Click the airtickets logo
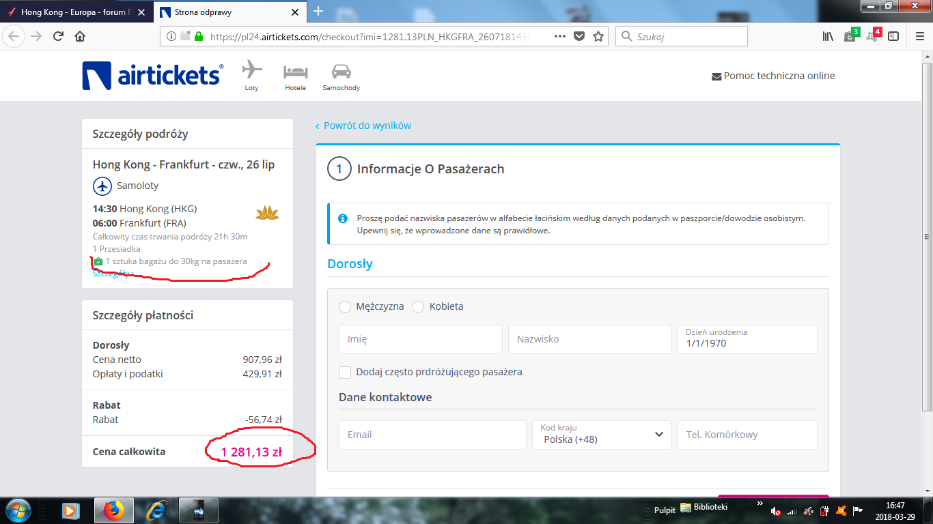The height and width of the screenshot is (524, 933). (x=152, y=76)
